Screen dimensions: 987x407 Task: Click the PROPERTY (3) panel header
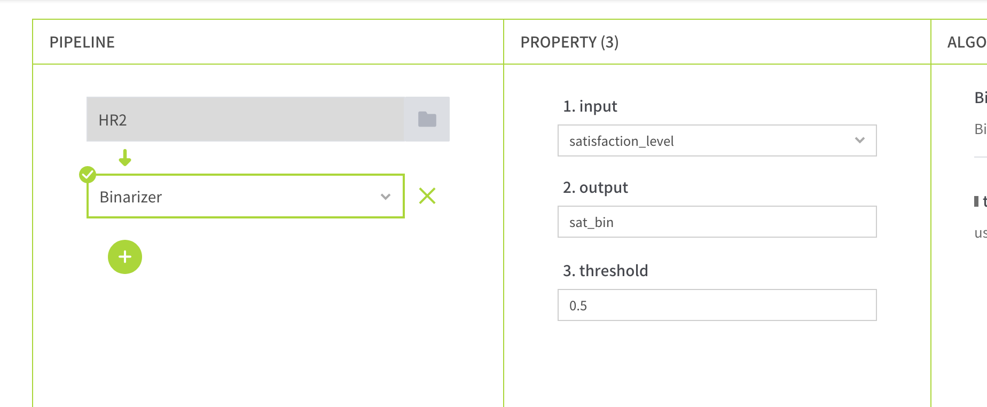570,42
